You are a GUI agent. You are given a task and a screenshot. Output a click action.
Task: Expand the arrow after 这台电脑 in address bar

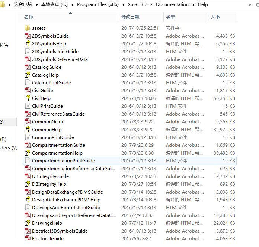tap(37, 4)
